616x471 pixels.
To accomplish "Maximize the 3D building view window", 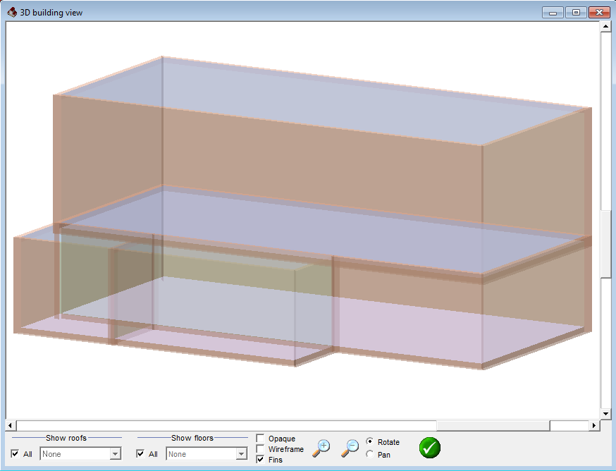I will click(576, 13).
